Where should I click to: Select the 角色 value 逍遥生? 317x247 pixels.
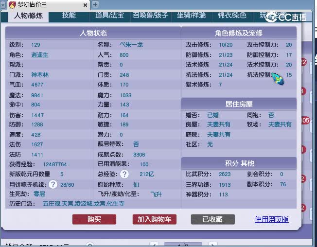40,55
